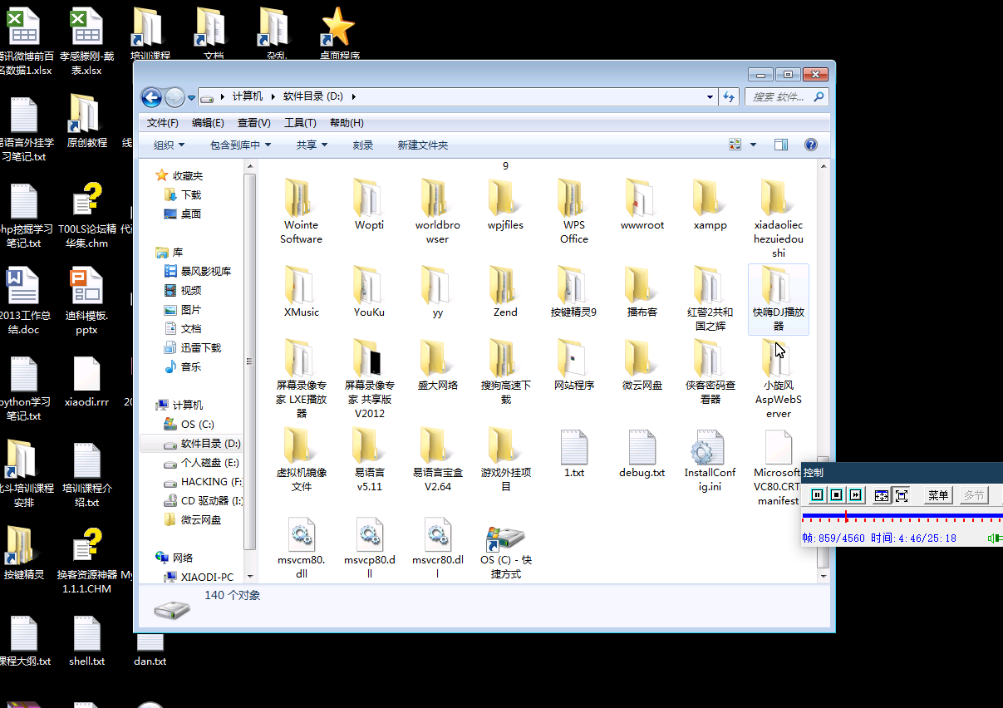Screen dimensions: 1003x708
Task: Fast-forward using the 控制 player panel
Action: (857, 495)
